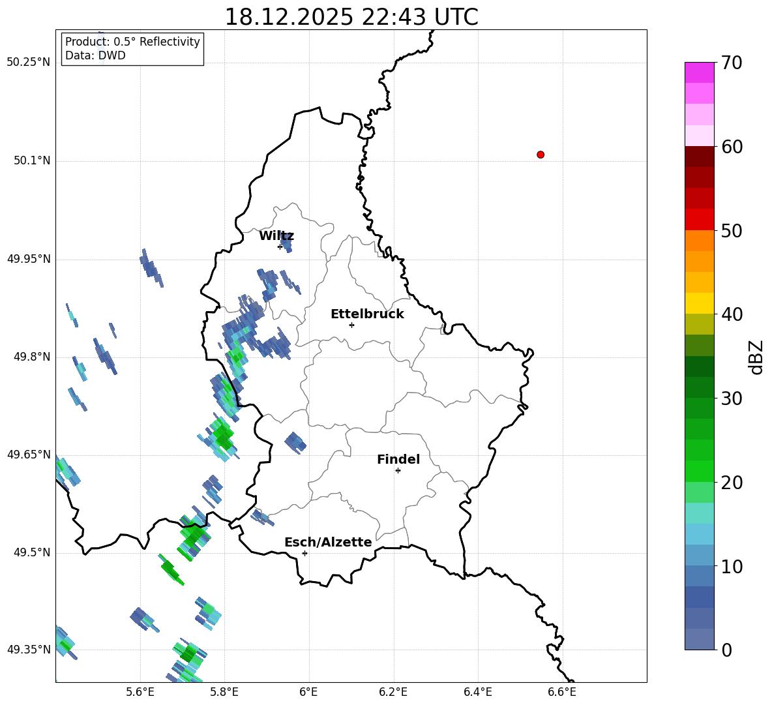Pick the bright green swatch above 20
The width and height of the screenshot is (772, 705).
pyautogui.click(x=699, y=471)
